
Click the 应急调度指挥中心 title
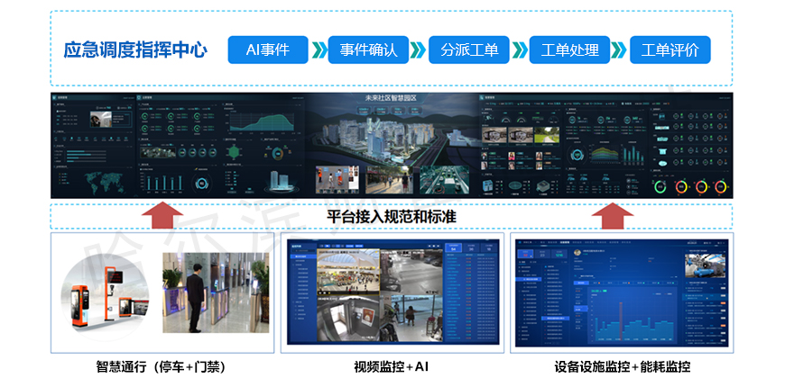(x=135, y=50)
